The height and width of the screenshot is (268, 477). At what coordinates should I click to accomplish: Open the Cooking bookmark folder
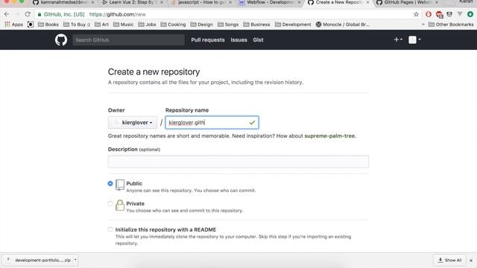(173, 25)
